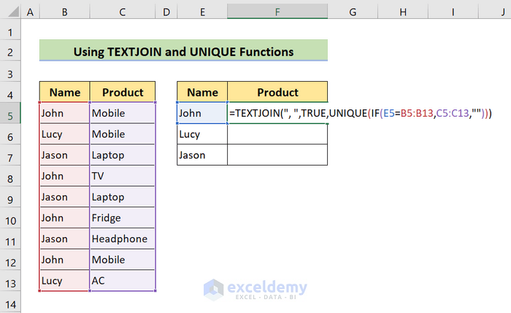Click empty Product cell beside Lucy
511x313 pixels.
277,134
